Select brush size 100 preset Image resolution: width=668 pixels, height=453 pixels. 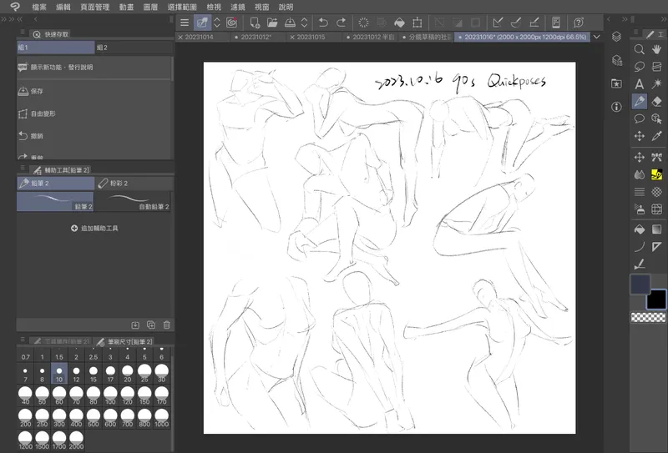110,395
